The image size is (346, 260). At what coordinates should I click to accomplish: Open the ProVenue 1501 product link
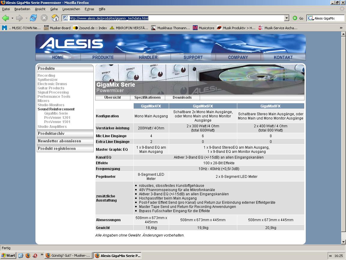pyautogui.click(x=57, y=122)
